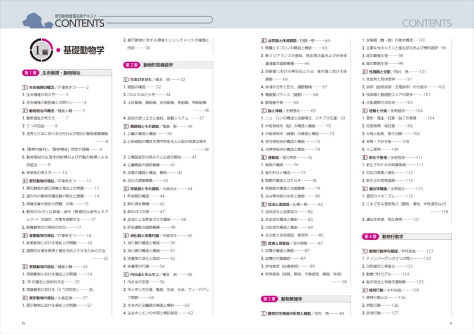Open the 動物形態機能学 chapter heading
This screenshot has width=474, height=334.
point(158,65)
